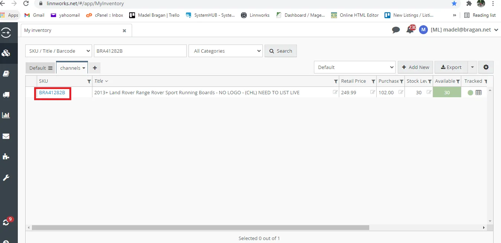Viewport: 501px width, 243px height.
Task: Click the madel@bragan.net account name
Action: (x=461, y=30)
